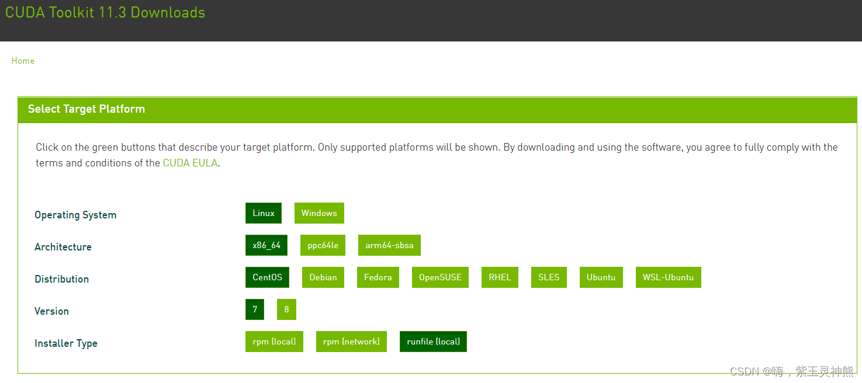Image resolution: width=862 pixels, height=383 pixels.
Task: Select CentOS distribution
Action: click(267, 277)
